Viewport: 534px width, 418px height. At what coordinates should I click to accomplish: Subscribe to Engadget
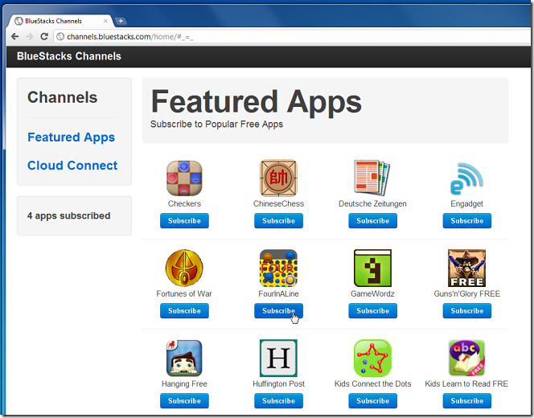467,220
